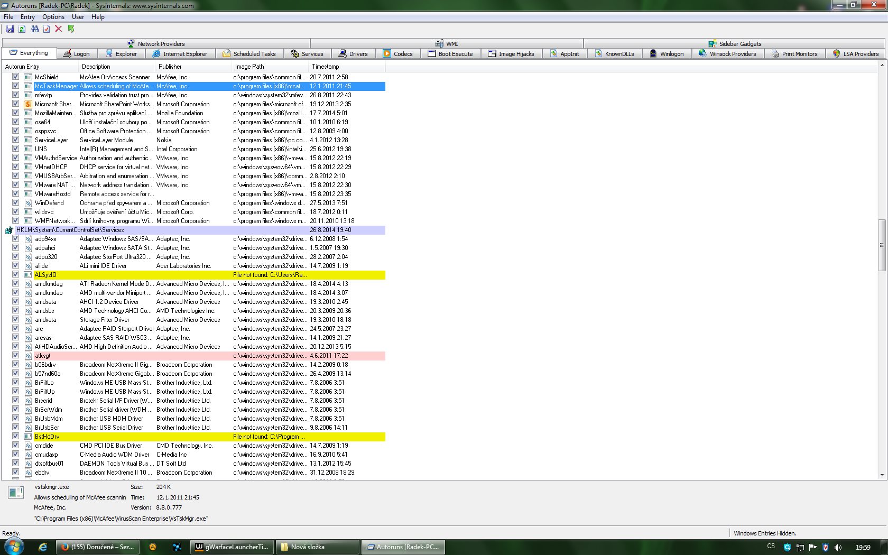Open the Drivers tab
The width and height of the screenshot is (888, 555).
point(353,54)
